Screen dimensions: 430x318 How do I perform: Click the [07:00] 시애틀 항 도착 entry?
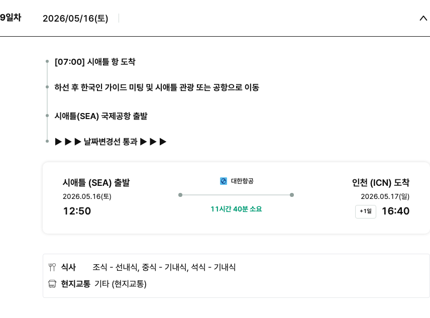pos(95,62)
